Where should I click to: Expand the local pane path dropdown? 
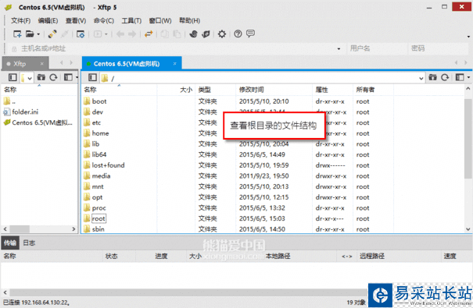pyautogui.click(x=30, y=78)
